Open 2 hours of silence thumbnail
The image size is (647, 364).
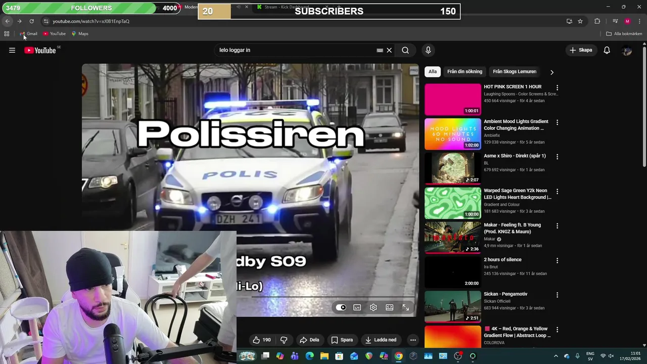(x=453, y=272)
